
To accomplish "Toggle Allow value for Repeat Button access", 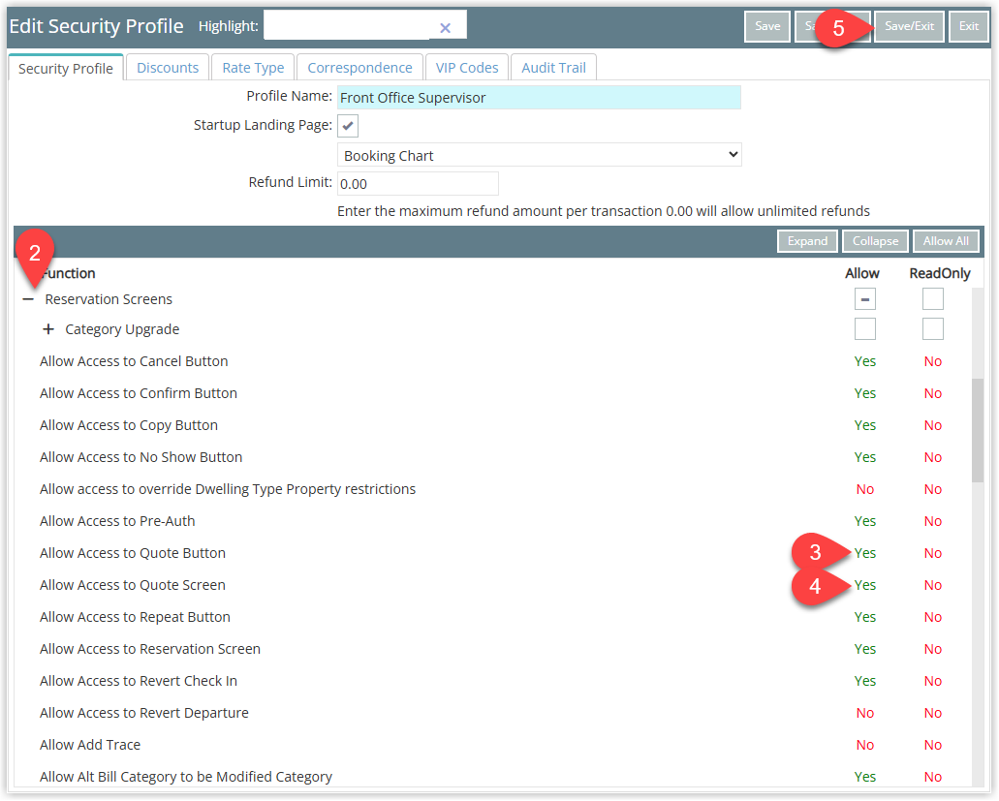I will (x=864, y=617).
